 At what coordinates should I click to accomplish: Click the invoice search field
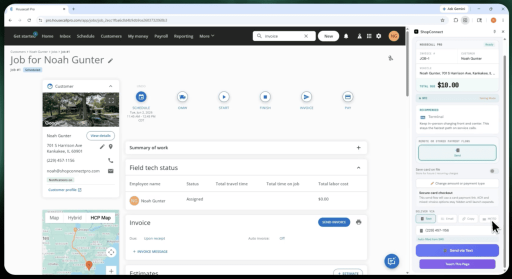[284, 36]
